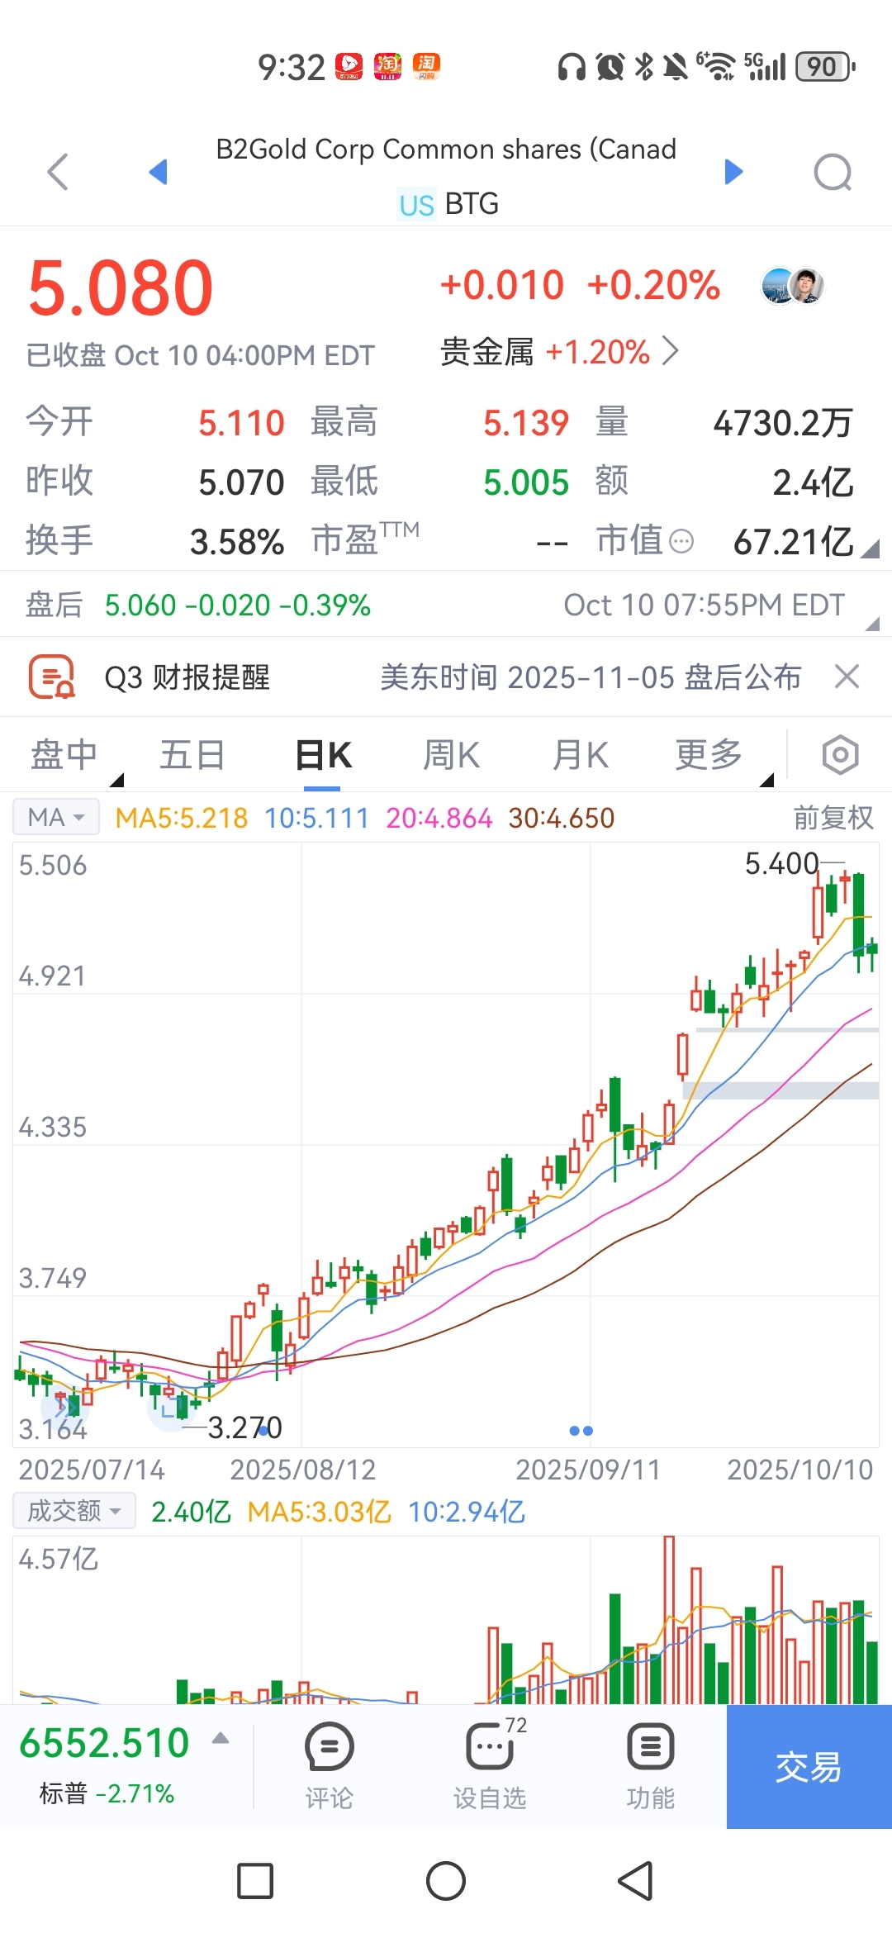892x1933 pixels.
Task: Tap the Android back triangle button
Action: 636,1881
